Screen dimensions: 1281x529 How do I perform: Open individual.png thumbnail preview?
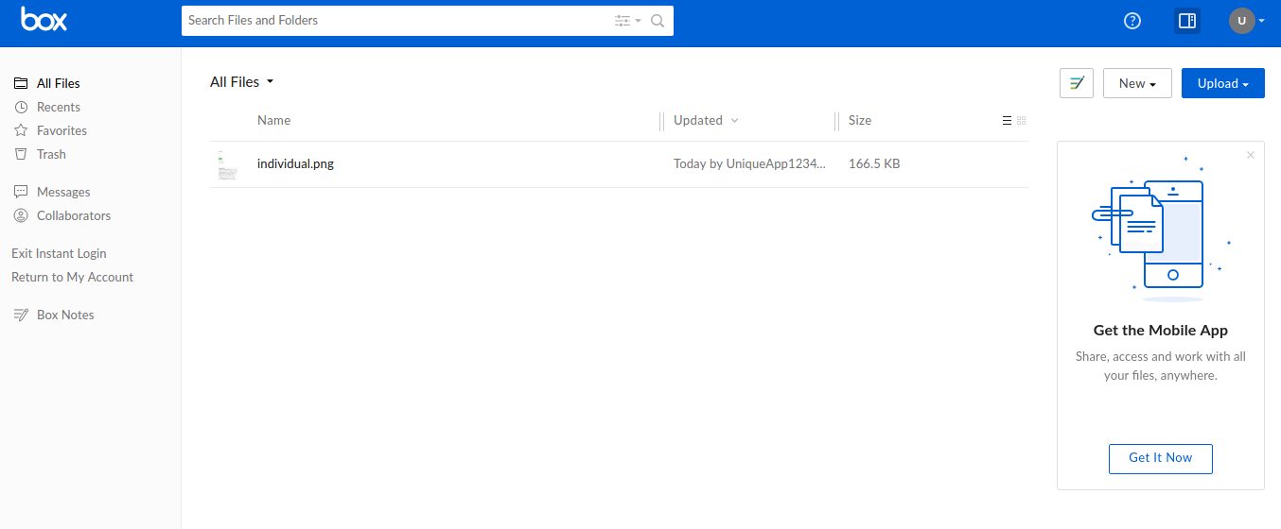[x=227, y=164]
